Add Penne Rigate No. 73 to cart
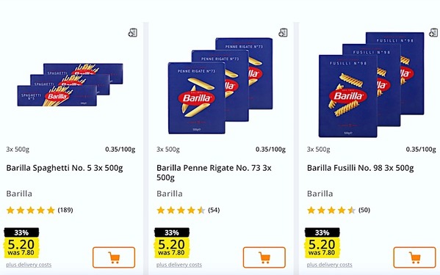This screenshot has width=440, height=275. tap(264, 257)
